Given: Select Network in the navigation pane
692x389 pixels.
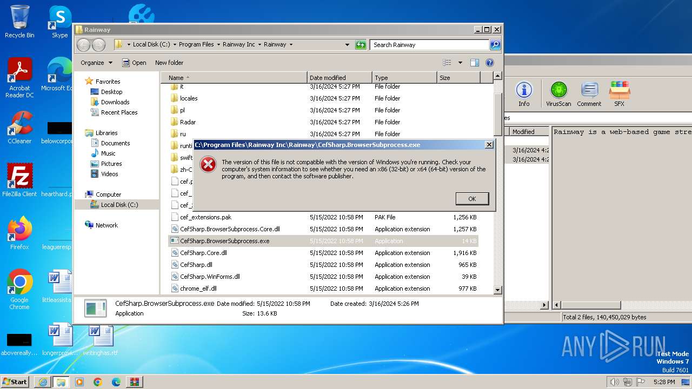Looking at the screenshot, I should point(107,225).
